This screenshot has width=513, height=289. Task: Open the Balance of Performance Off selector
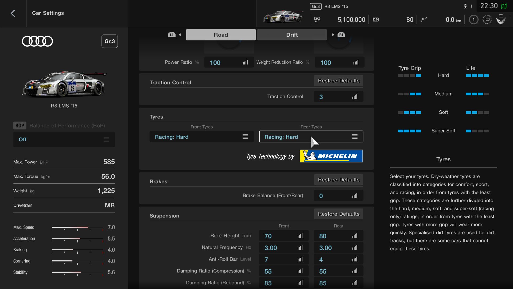coord(64,139)
